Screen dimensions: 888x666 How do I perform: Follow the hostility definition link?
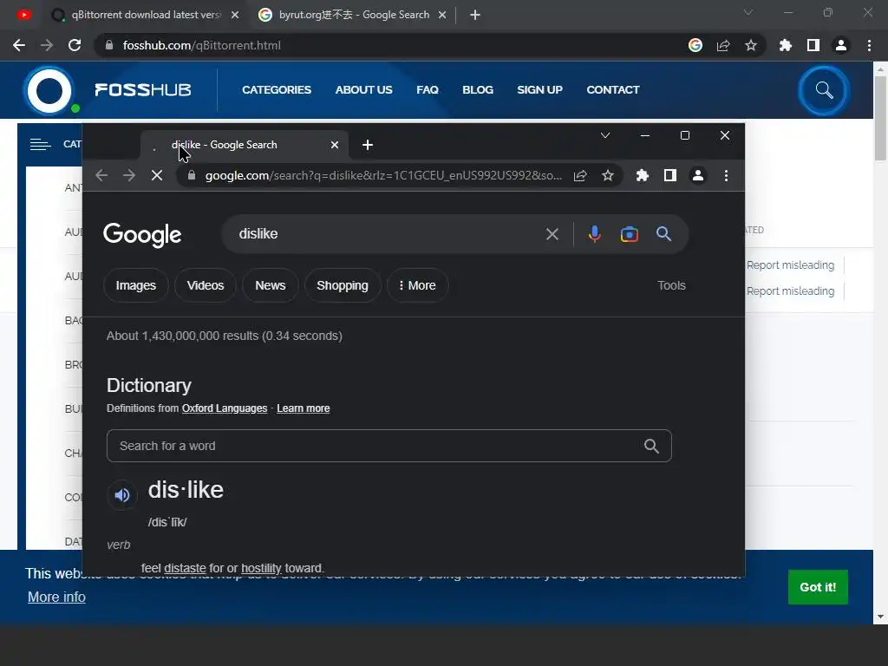point(261,568)
